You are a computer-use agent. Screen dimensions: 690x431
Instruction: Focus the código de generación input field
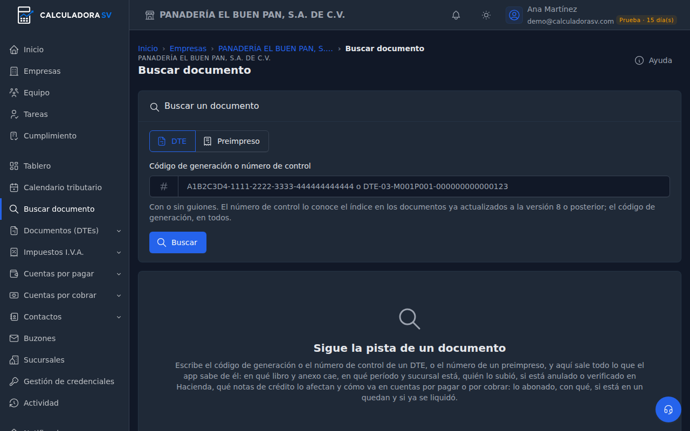click(x=424, y=186)
